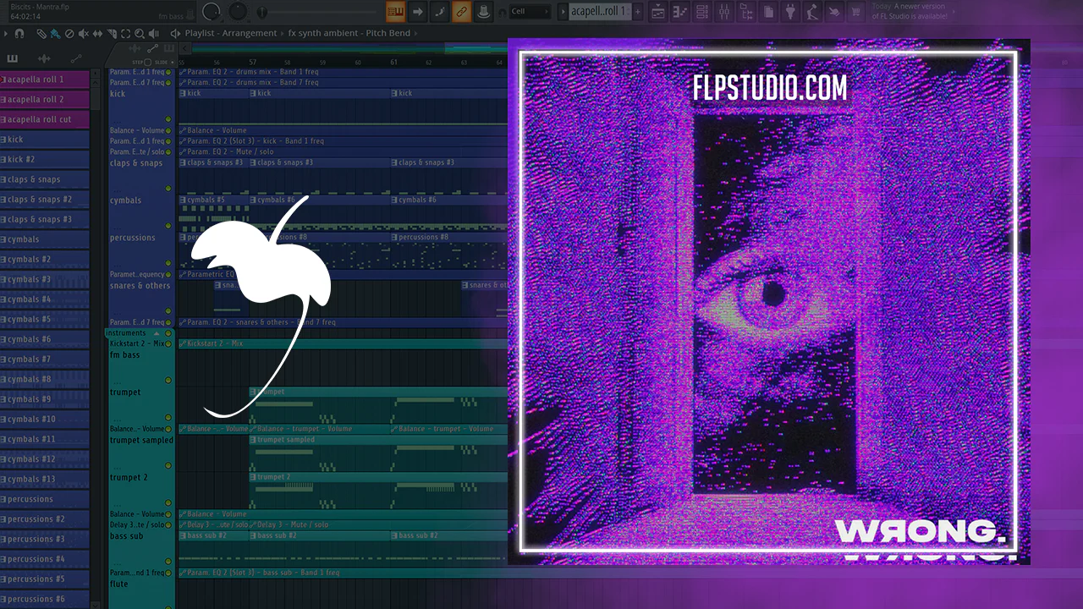Add a new pattern with plus button
The image size is (1083, 609).
pyautogui.click(x=638, y=12)
